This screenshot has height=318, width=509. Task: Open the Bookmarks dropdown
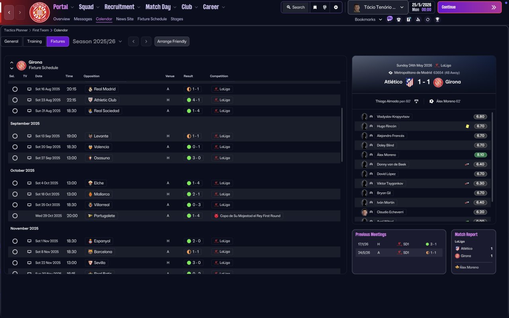pos(369,19)
